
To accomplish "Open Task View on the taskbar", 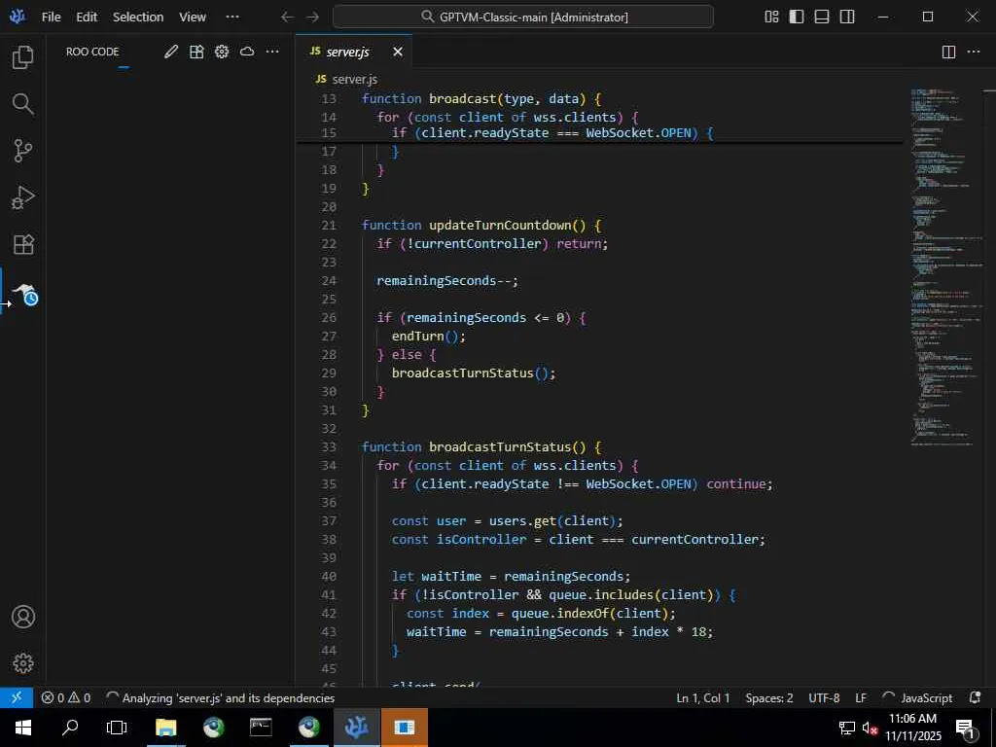I will (117, 728).
